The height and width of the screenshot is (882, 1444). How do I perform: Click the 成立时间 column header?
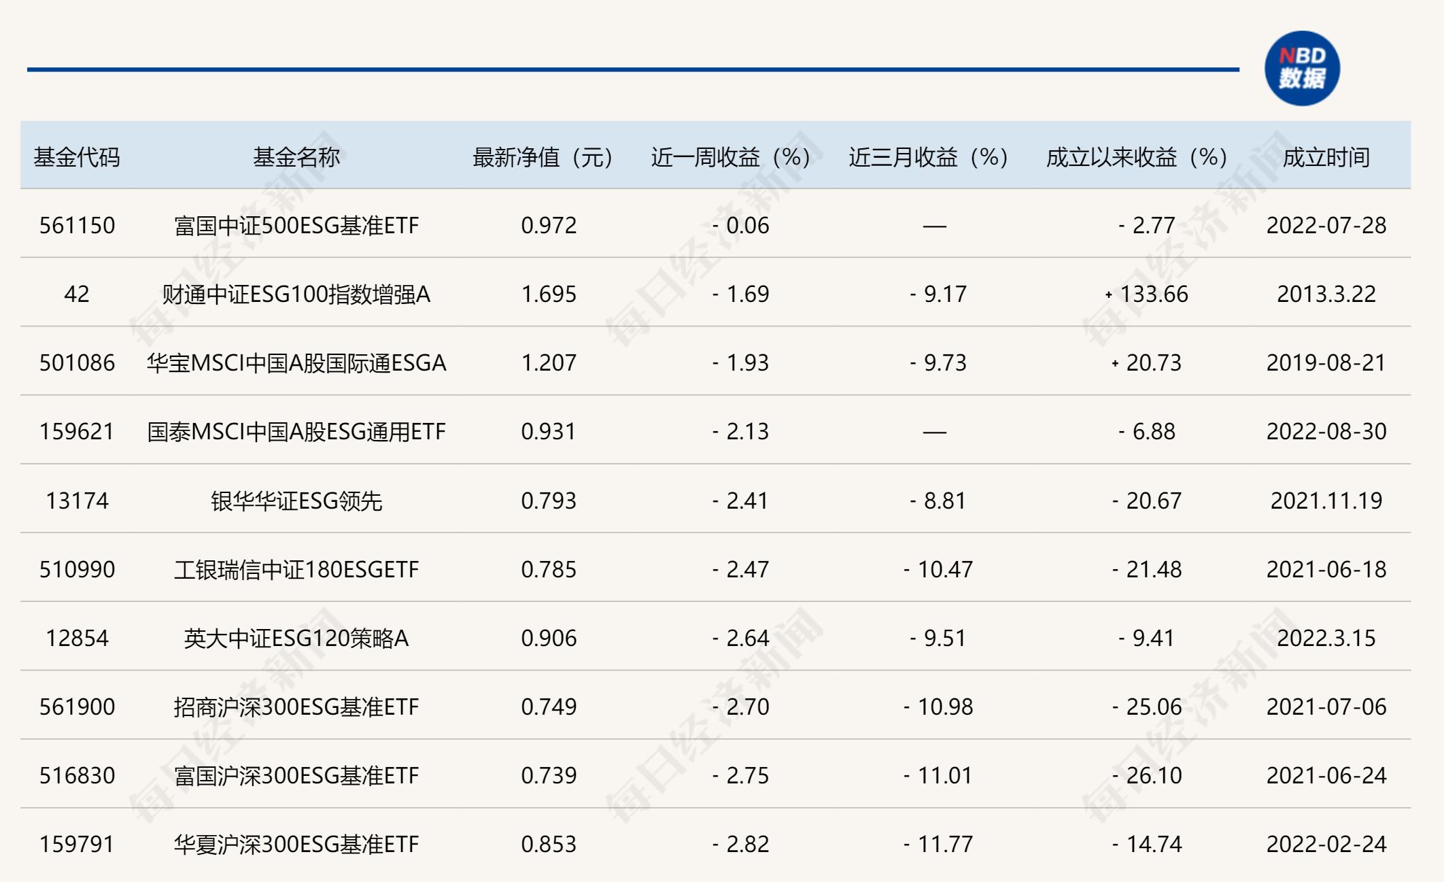click(1326, 157)
